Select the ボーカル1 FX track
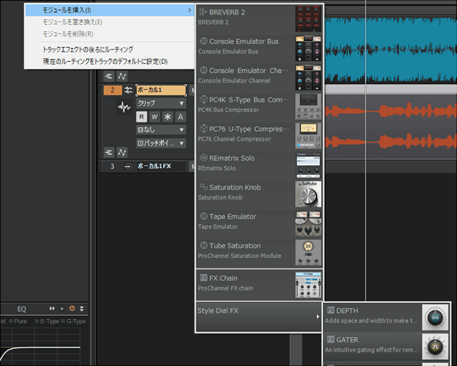Screen dimensions: 457x366 pos(154,167)
